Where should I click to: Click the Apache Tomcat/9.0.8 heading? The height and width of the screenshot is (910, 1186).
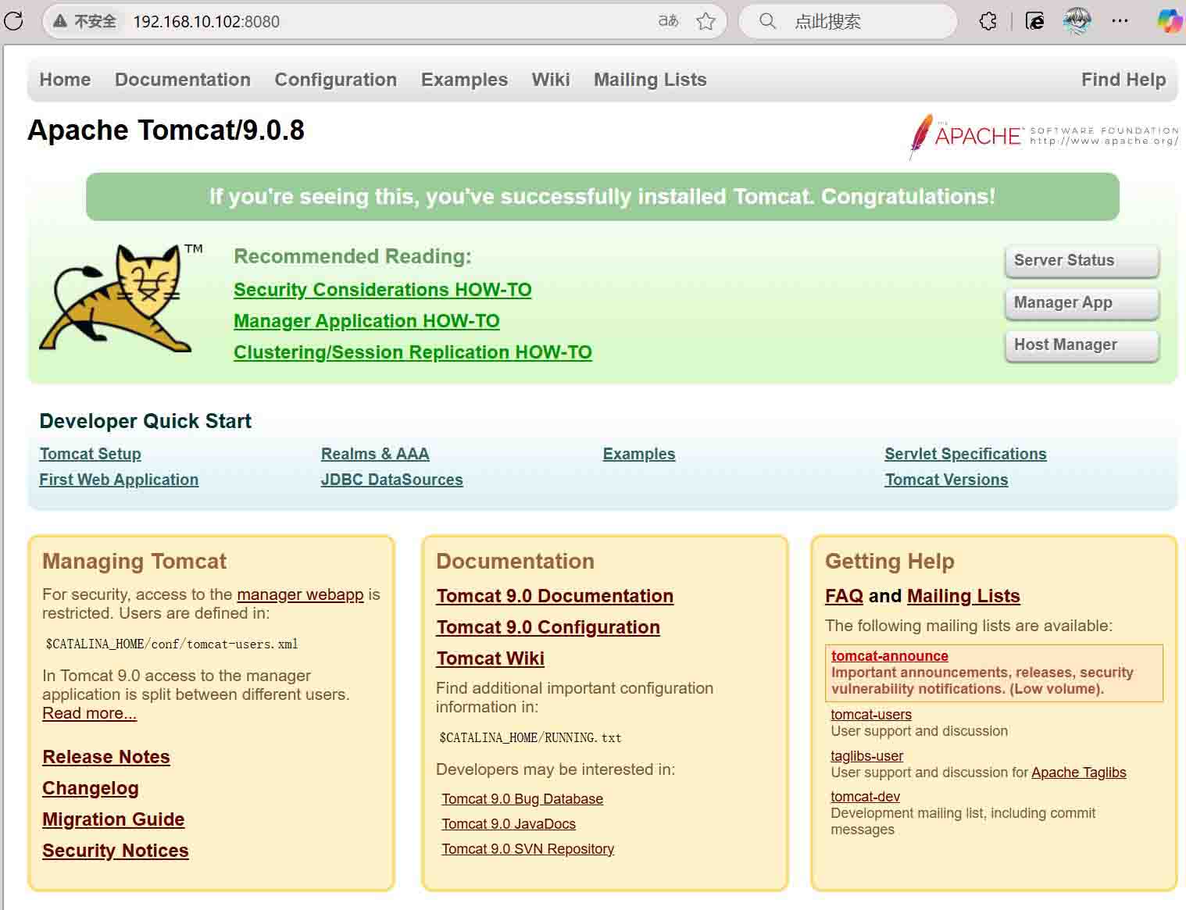tap(166, 130)
